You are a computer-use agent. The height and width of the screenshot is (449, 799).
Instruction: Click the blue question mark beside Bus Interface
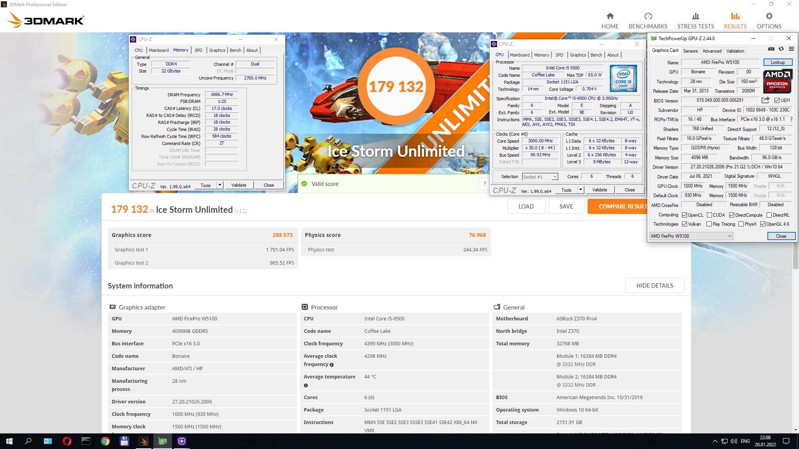(791, 119)
